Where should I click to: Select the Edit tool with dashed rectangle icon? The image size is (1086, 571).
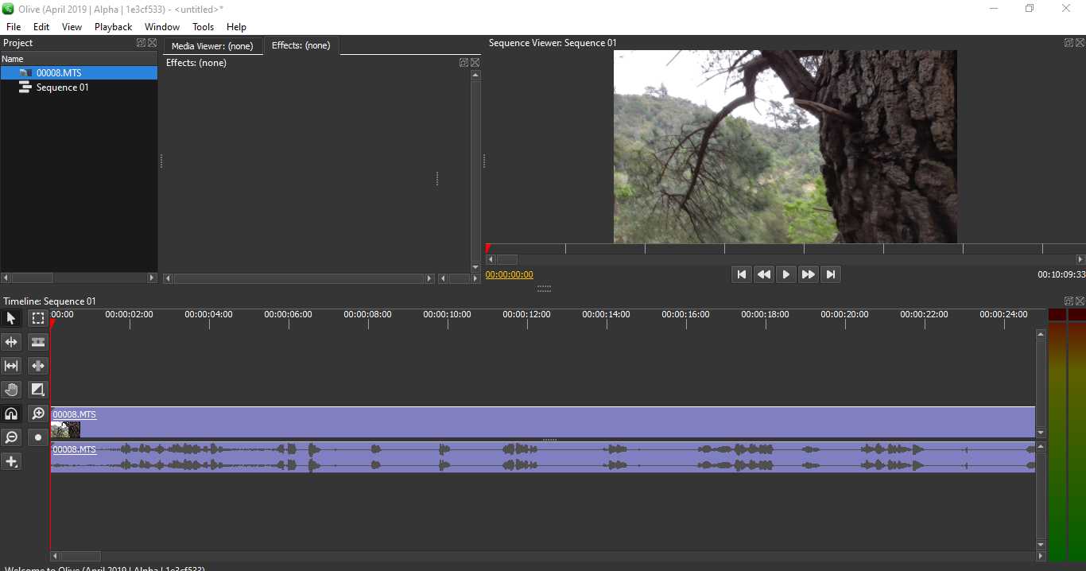tap(37, 318)
